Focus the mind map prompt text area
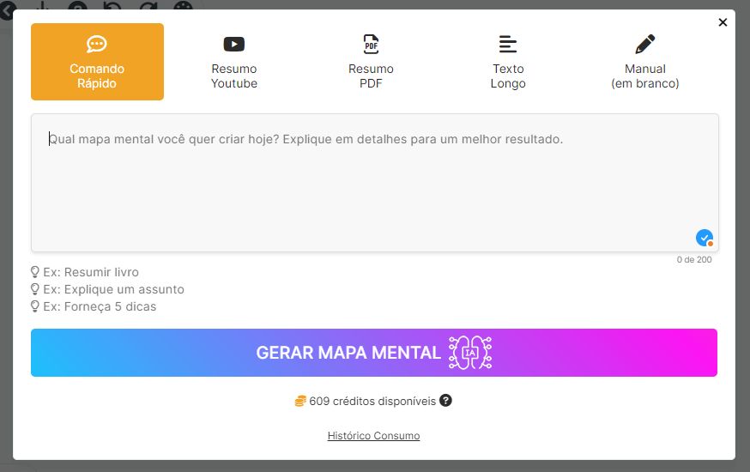The height and width of the screenshot is (472, 750). point(374,183)
